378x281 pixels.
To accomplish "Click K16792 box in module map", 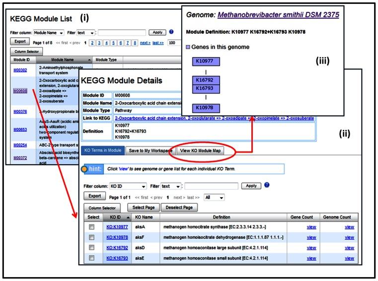I will coord(206,80).
